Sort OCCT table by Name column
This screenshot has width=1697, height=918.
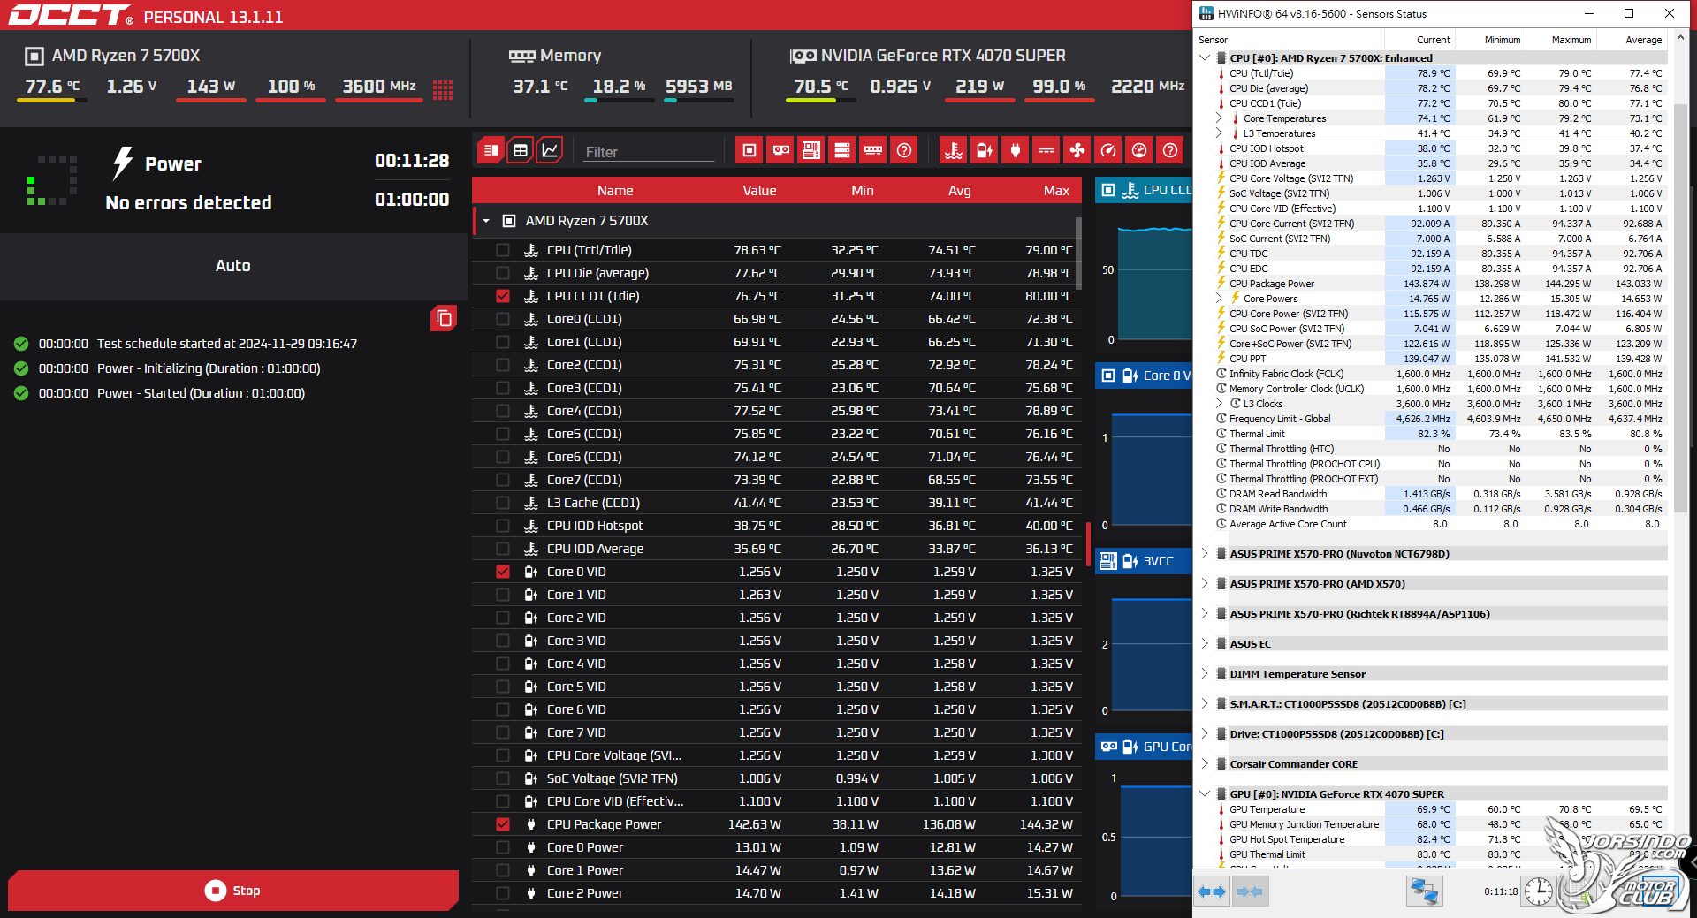pos(615,191)
